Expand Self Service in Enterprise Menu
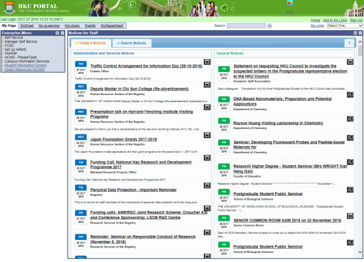 [x=14, y=37]
